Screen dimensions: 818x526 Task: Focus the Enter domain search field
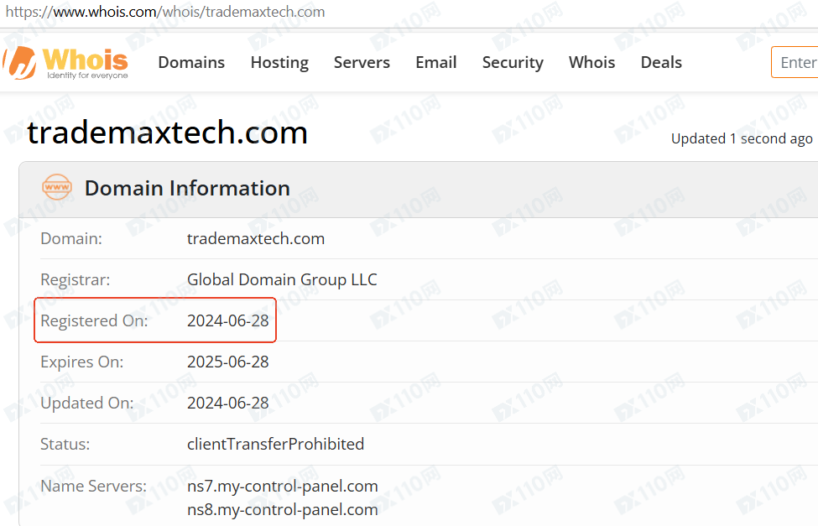click(x=795, y=62)
